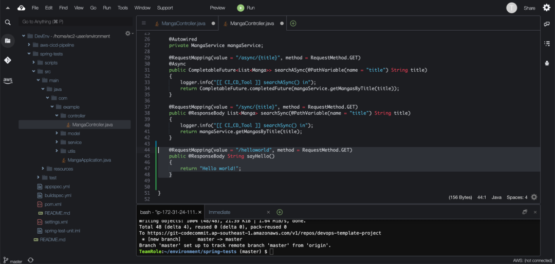
Task: Hide the menu bar with up arrow
Action: tap(8, 8)
